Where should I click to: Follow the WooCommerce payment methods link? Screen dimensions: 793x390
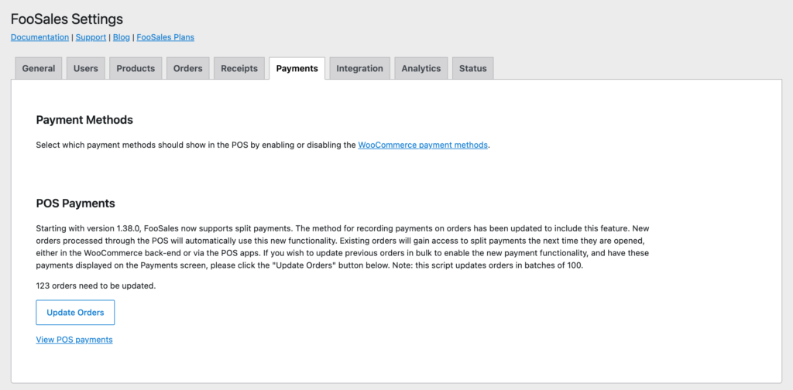423,145
